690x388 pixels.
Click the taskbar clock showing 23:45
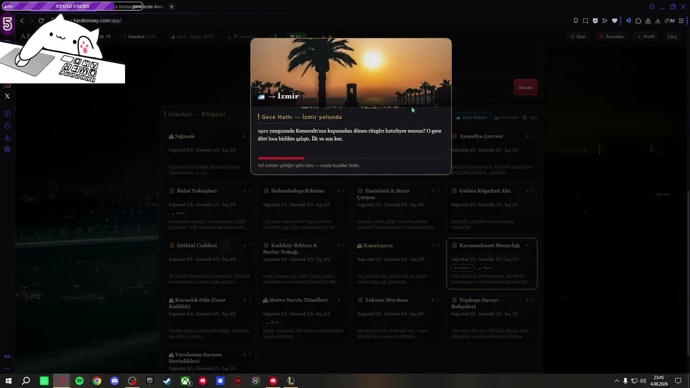click(659, 381)
